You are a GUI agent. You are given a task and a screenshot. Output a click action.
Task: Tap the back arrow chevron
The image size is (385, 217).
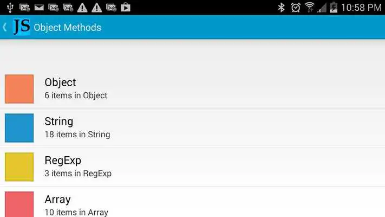pos(5,27)
